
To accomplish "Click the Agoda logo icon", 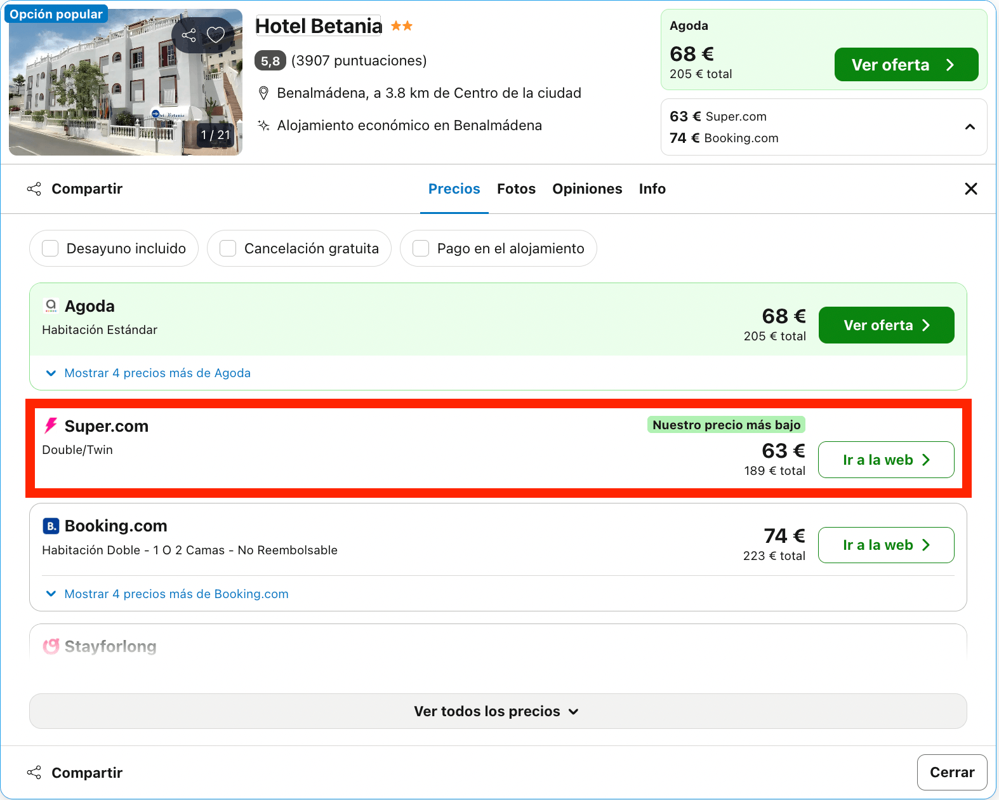I will coord(51,306).
